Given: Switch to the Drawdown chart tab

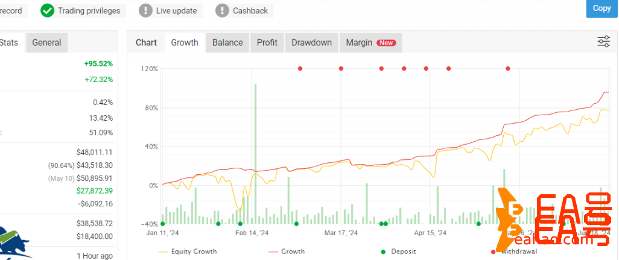Looking at the screenshot, I should 311,43.
